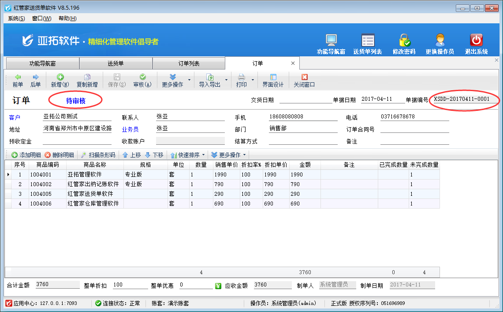Screen dimensions: 503x312
Task: Expand the 更多操作 dropdown in main toolbar
Action: [x=190, y=80]
